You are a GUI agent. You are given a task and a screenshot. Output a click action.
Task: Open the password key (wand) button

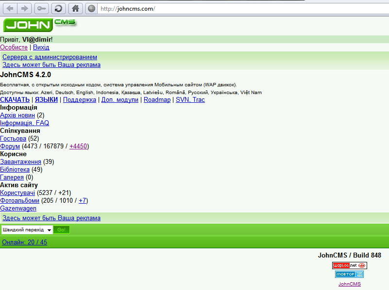41,9
